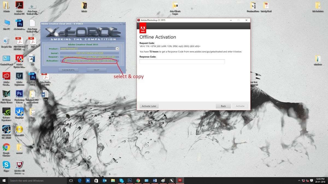The width and height of the screenshot is (328, 184).
Task: Click the Back button in Offline Activation
Action: (223, 106)
